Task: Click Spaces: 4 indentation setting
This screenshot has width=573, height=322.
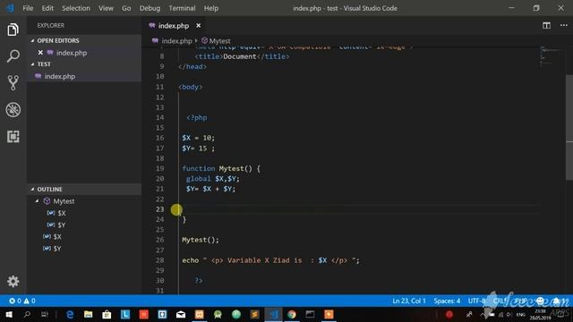Action: (447, 301)
